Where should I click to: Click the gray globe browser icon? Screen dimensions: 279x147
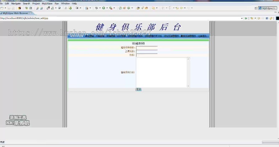click(60, 8)
